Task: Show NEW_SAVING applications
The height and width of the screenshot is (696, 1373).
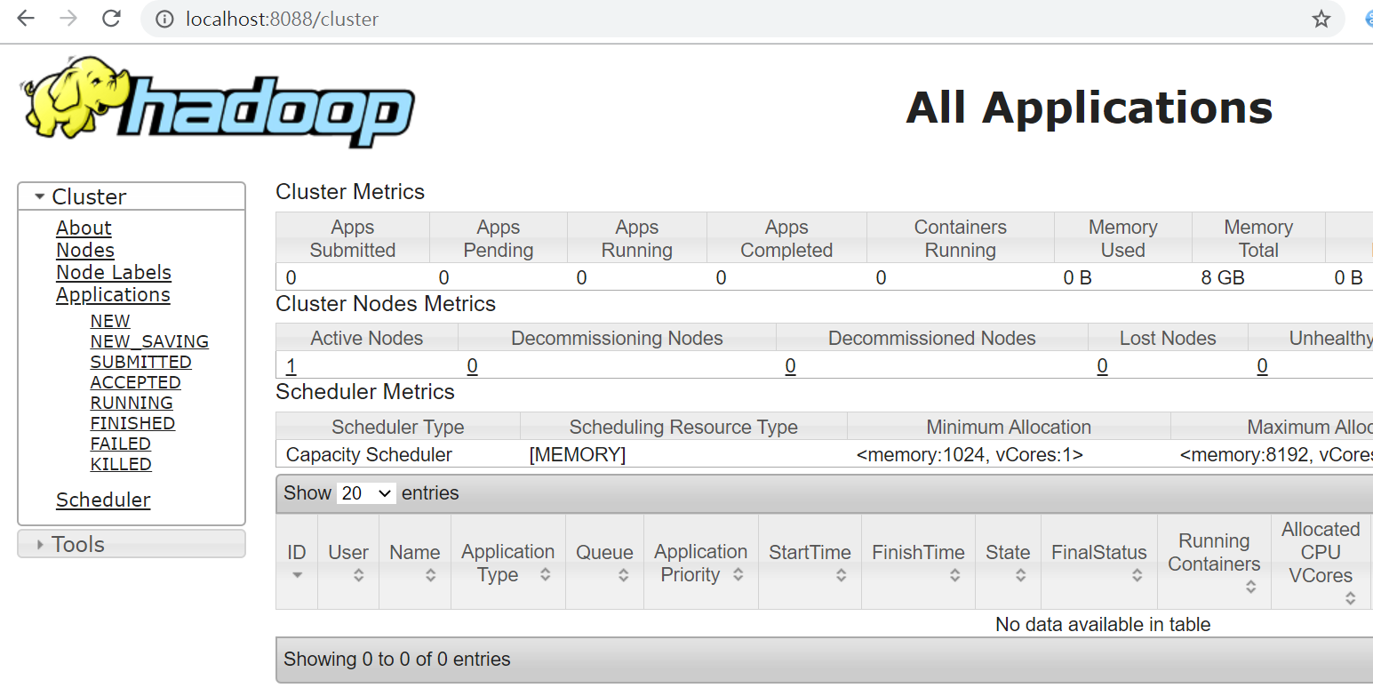Action: (149, 342)
